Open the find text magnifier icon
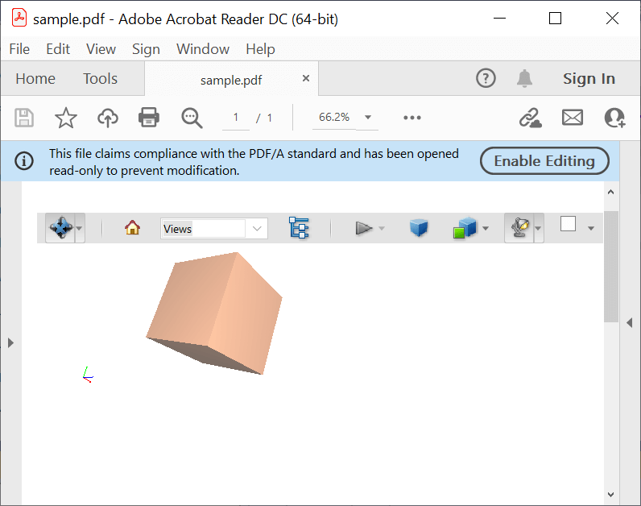This screenshot has height=506, width=641. 192,118
